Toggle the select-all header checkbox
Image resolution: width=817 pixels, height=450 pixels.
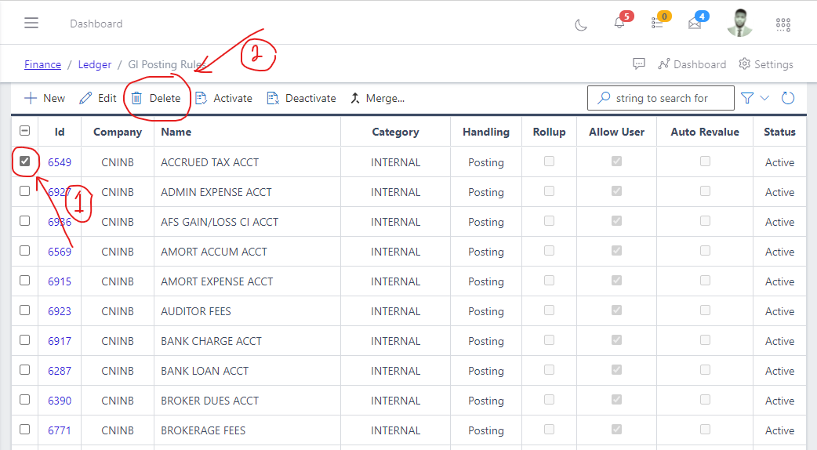(x=24, y=131)
